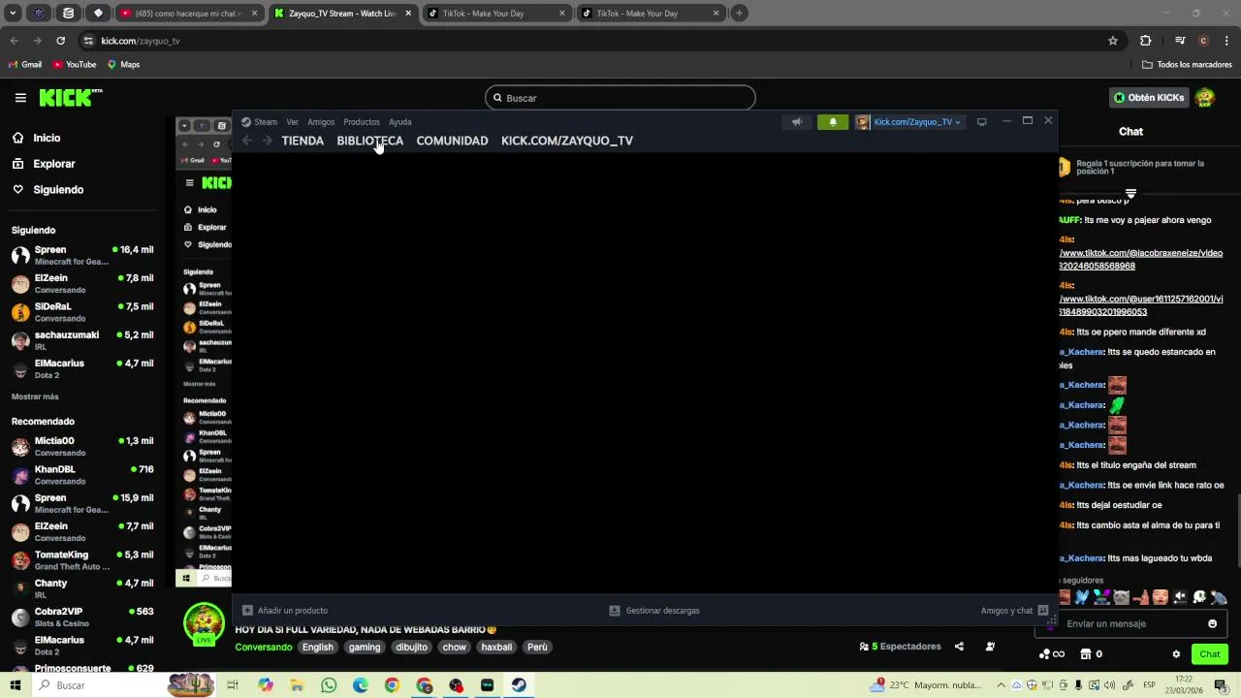Click Añadir un producto in Steam
The height and width of the screenshot is (698, 1241).
285,611
